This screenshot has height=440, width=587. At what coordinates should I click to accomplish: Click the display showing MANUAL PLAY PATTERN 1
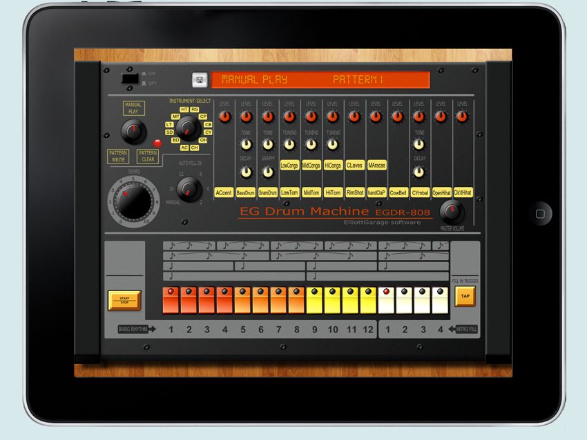321,77
